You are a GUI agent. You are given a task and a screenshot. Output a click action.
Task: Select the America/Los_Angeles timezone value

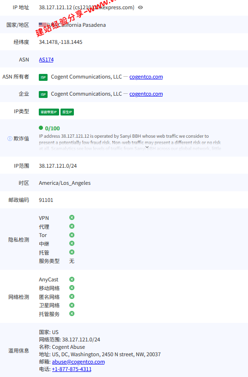click(x=65, y=183)
